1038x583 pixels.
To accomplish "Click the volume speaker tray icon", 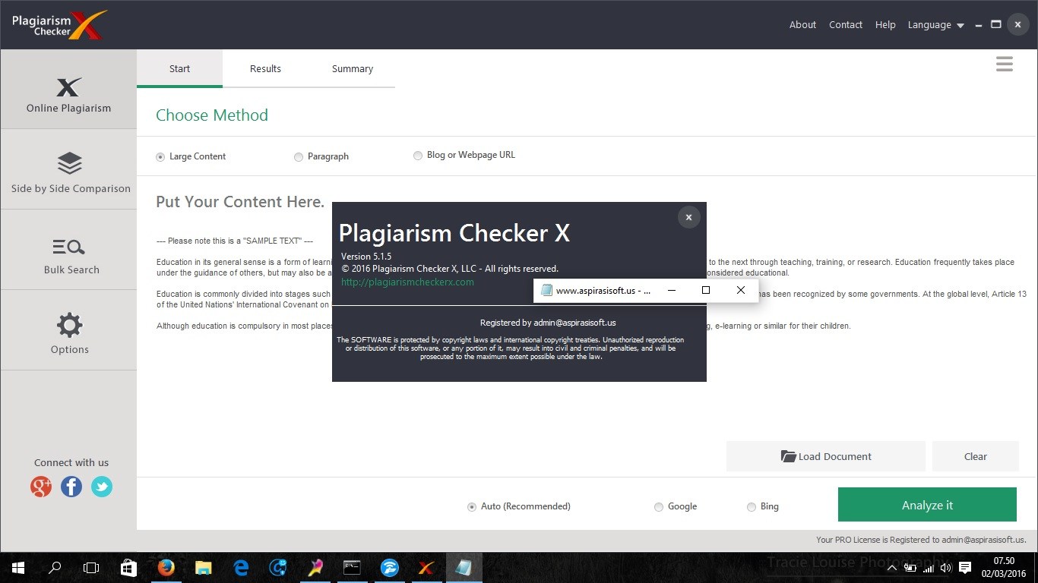I will pyautogui.click(x=946, y=568).
